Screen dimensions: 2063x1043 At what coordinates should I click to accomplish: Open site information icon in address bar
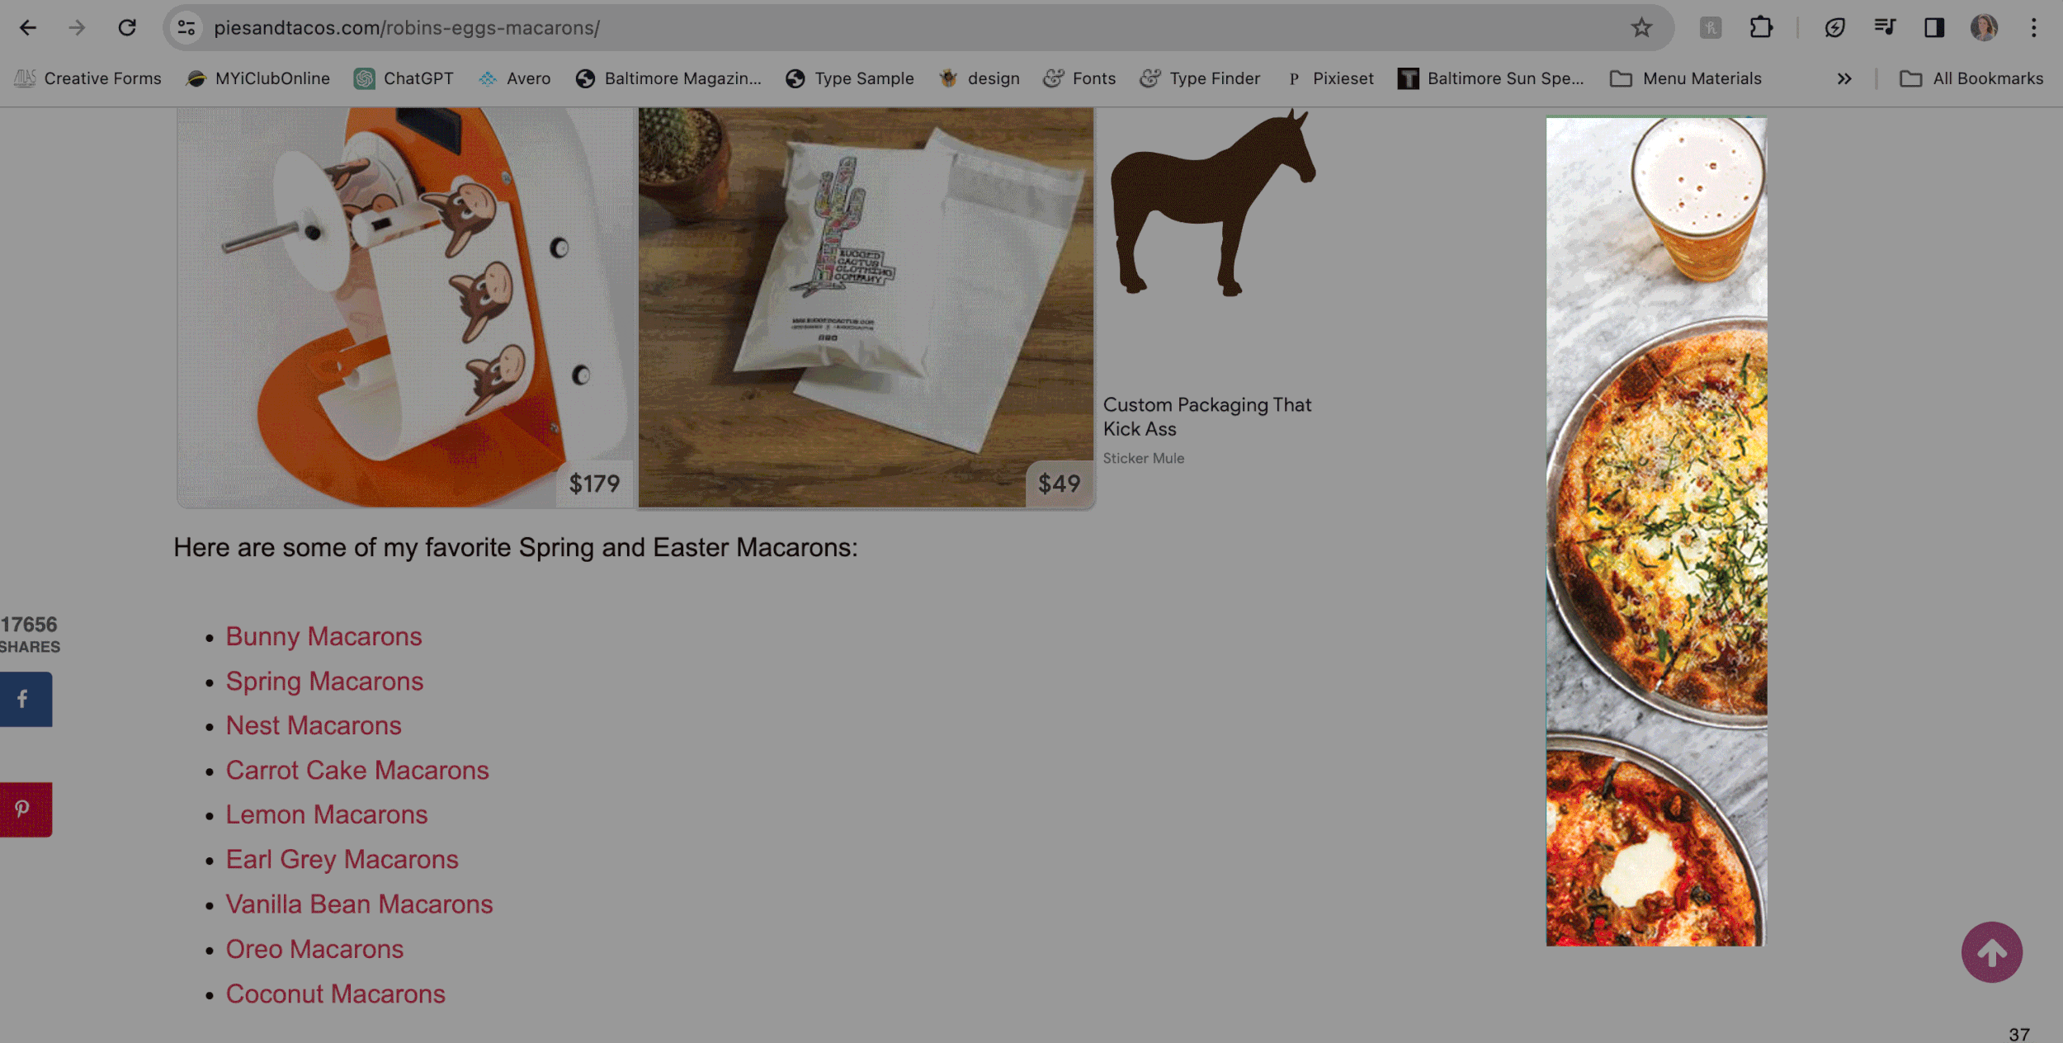point(187,28)
